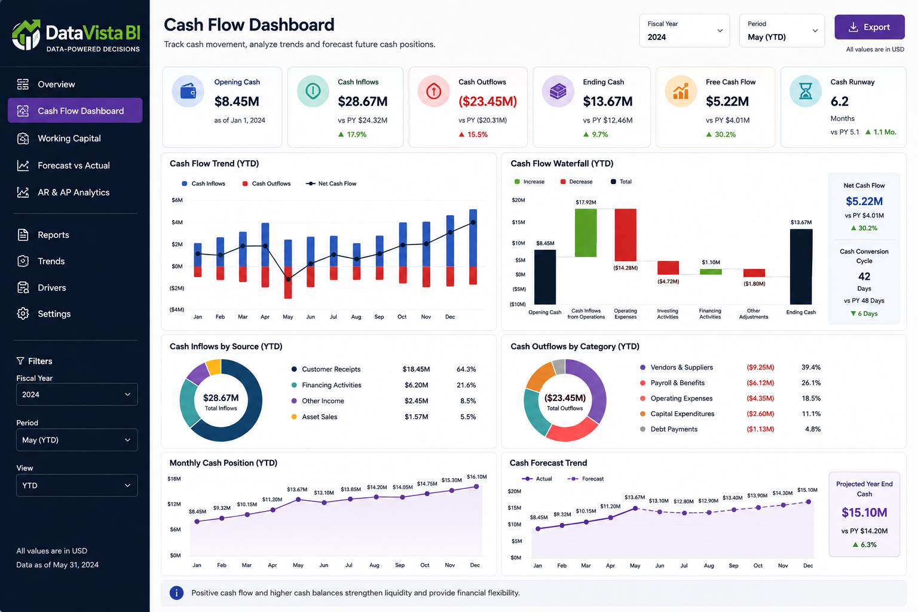Viewport: 918px width, 612px height.
Task: Go to Working Capital
Action: click(x=75, y=138)
